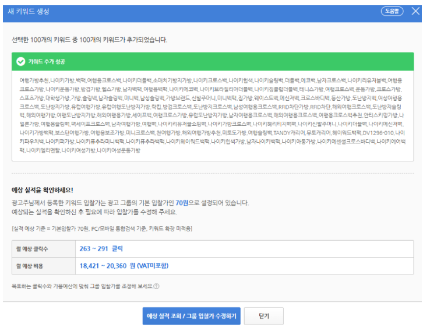The height and width of the screenshot is (331, 430).
Task: Click the DV1296-010 keyword in the list
Action: click(x=378, y=133)
